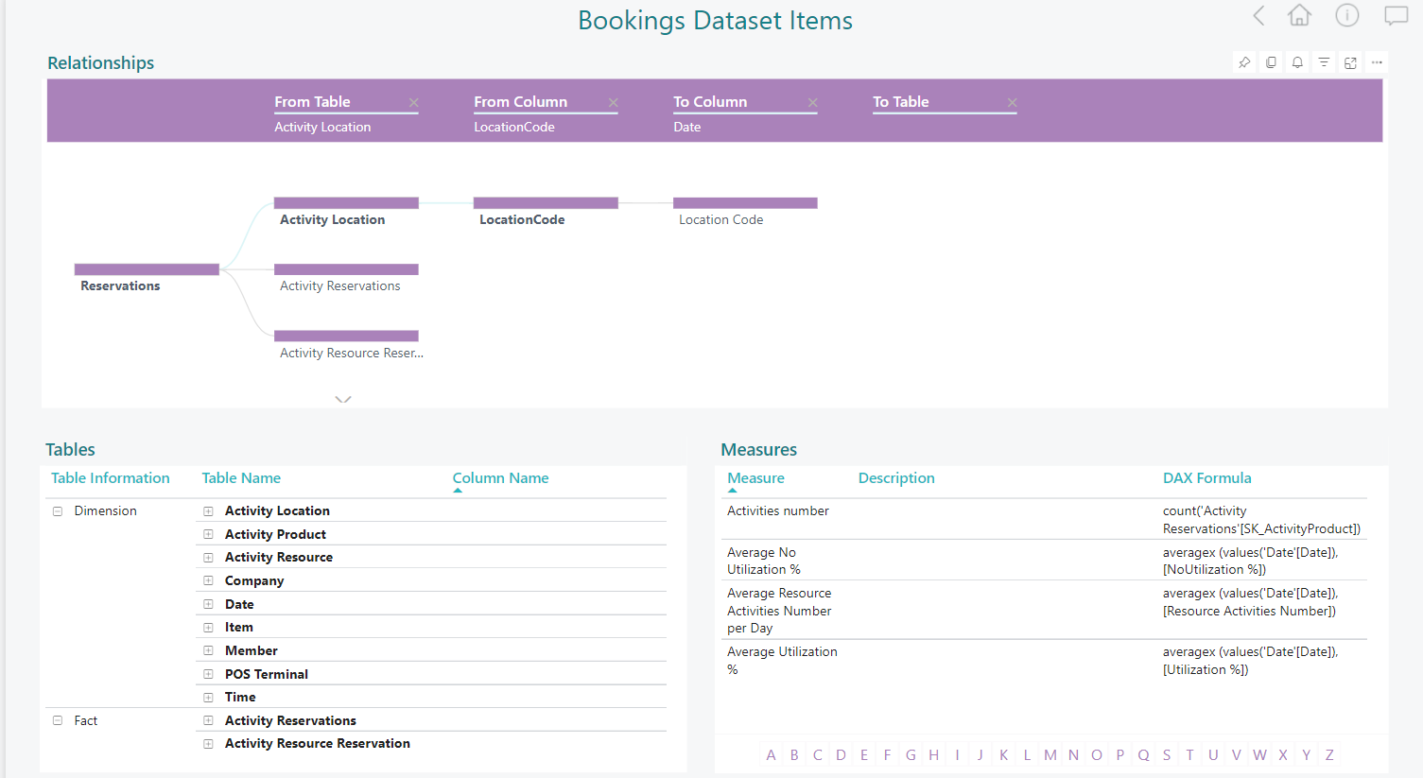Filter measures by letter M
This screenshot has width=1423, height=778.
tap(1050, 755)
